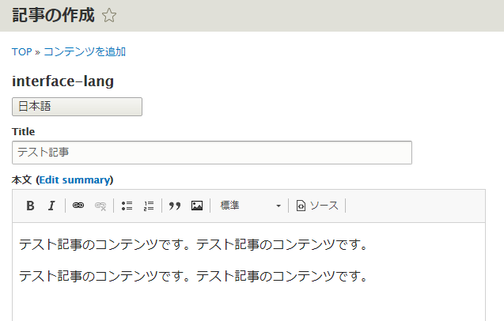Click the unlink icon in toolbar
The image size is (504, 321).
[100, 206]
